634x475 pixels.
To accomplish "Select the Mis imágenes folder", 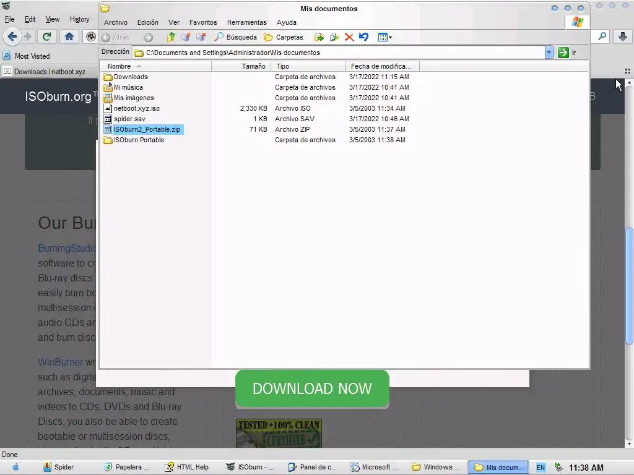I will (129, 98).
